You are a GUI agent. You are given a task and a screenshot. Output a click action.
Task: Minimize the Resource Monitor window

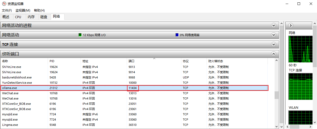pyautogui.click(x=286, y=4)
